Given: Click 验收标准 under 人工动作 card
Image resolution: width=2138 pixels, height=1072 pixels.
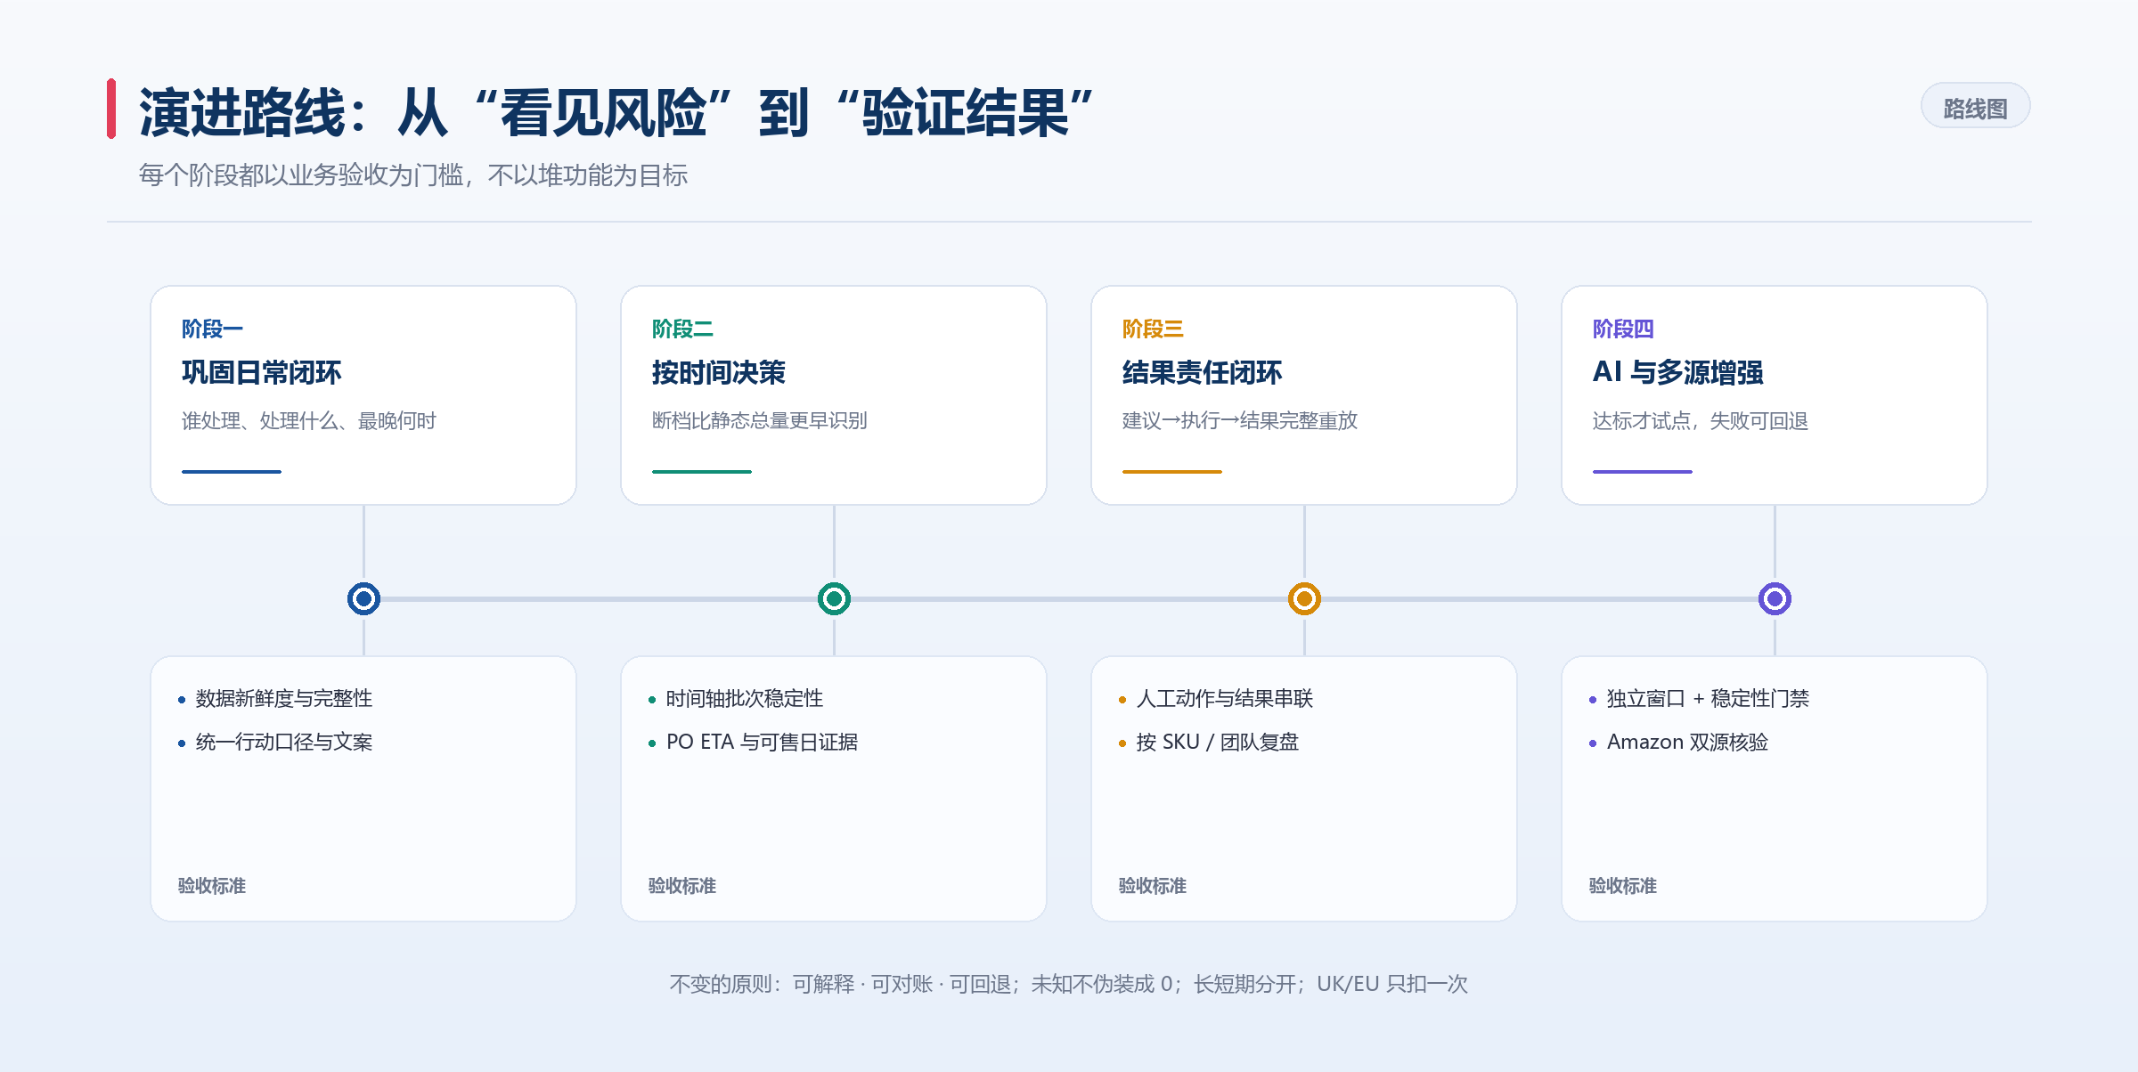Looking at the screenshot, I should point(1153,885).
